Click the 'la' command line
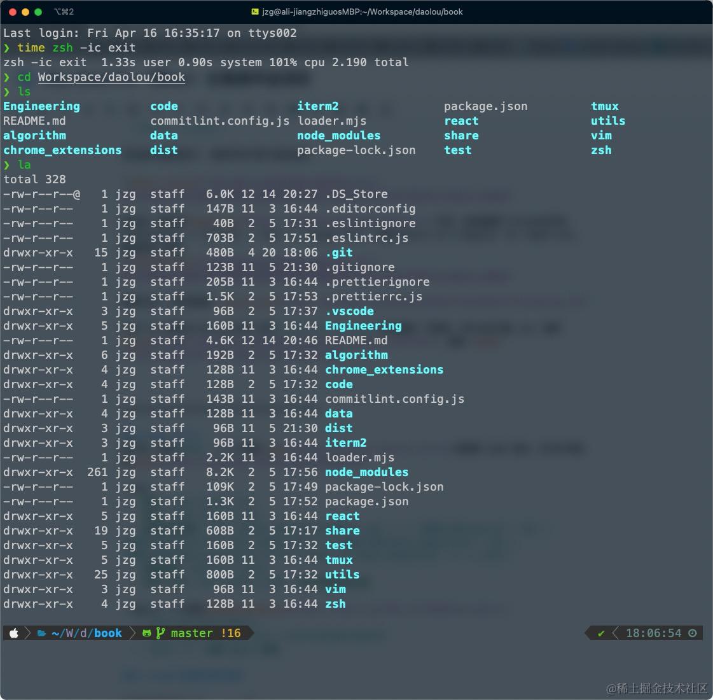713x700 pixels. click(x=17, y=165)
